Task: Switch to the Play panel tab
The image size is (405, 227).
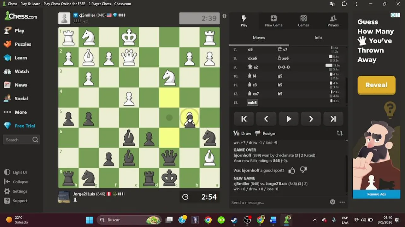Action: [x=244, y=21]
